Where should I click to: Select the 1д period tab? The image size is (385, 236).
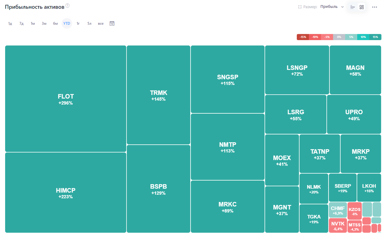tap(10, 23)
